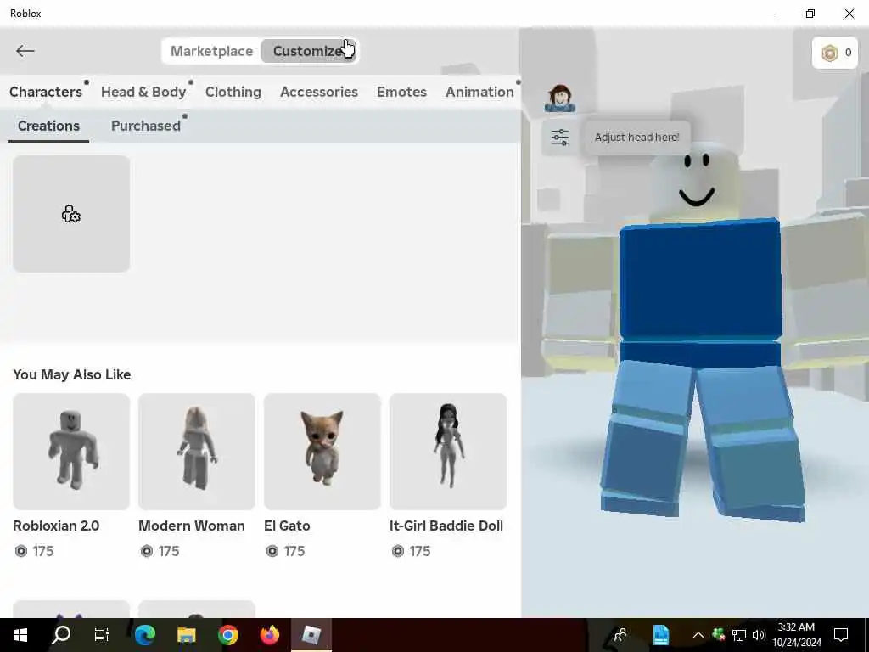Open the Characters tab
The width and height of the screenshot is (869, 652).
(x=46, y=92)
